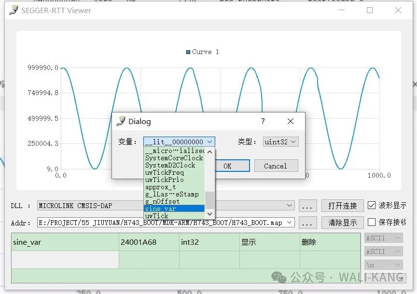Click the down arrow on the variable list scrollbar
Viewport: 417px width, 294px height.
pos(209,213)
